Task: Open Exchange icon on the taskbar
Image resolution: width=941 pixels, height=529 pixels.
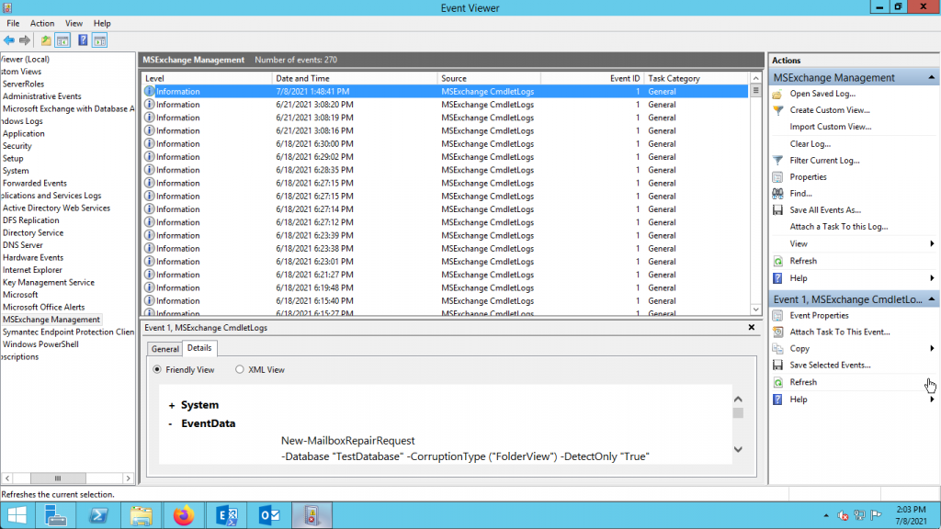Action: [227, 515]
